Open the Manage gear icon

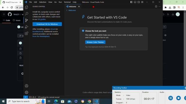coord(26,92)
